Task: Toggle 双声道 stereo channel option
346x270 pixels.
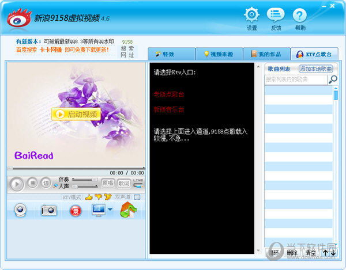Action: point(122,197)
